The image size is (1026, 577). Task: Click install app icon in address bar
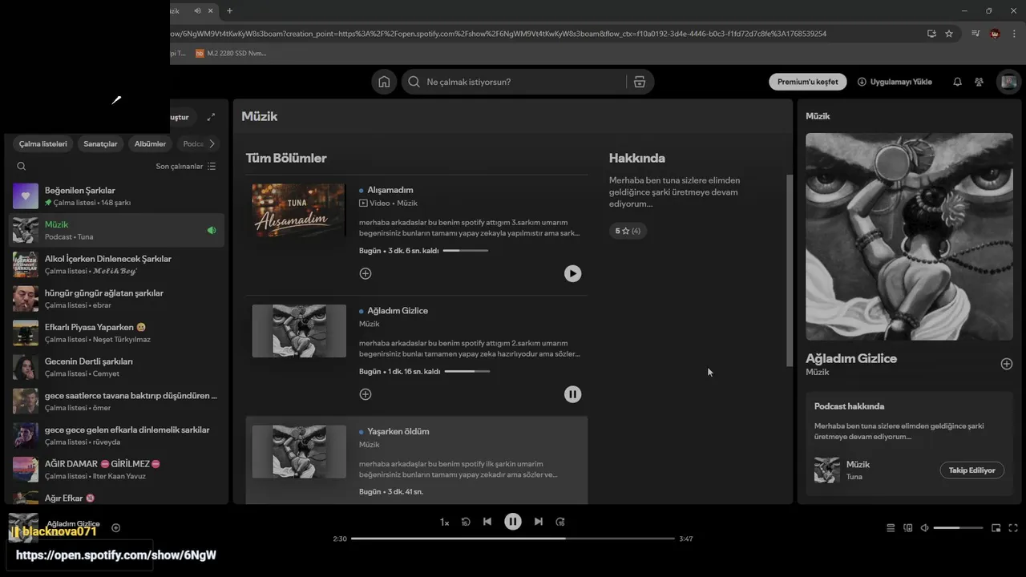[931, 34]
